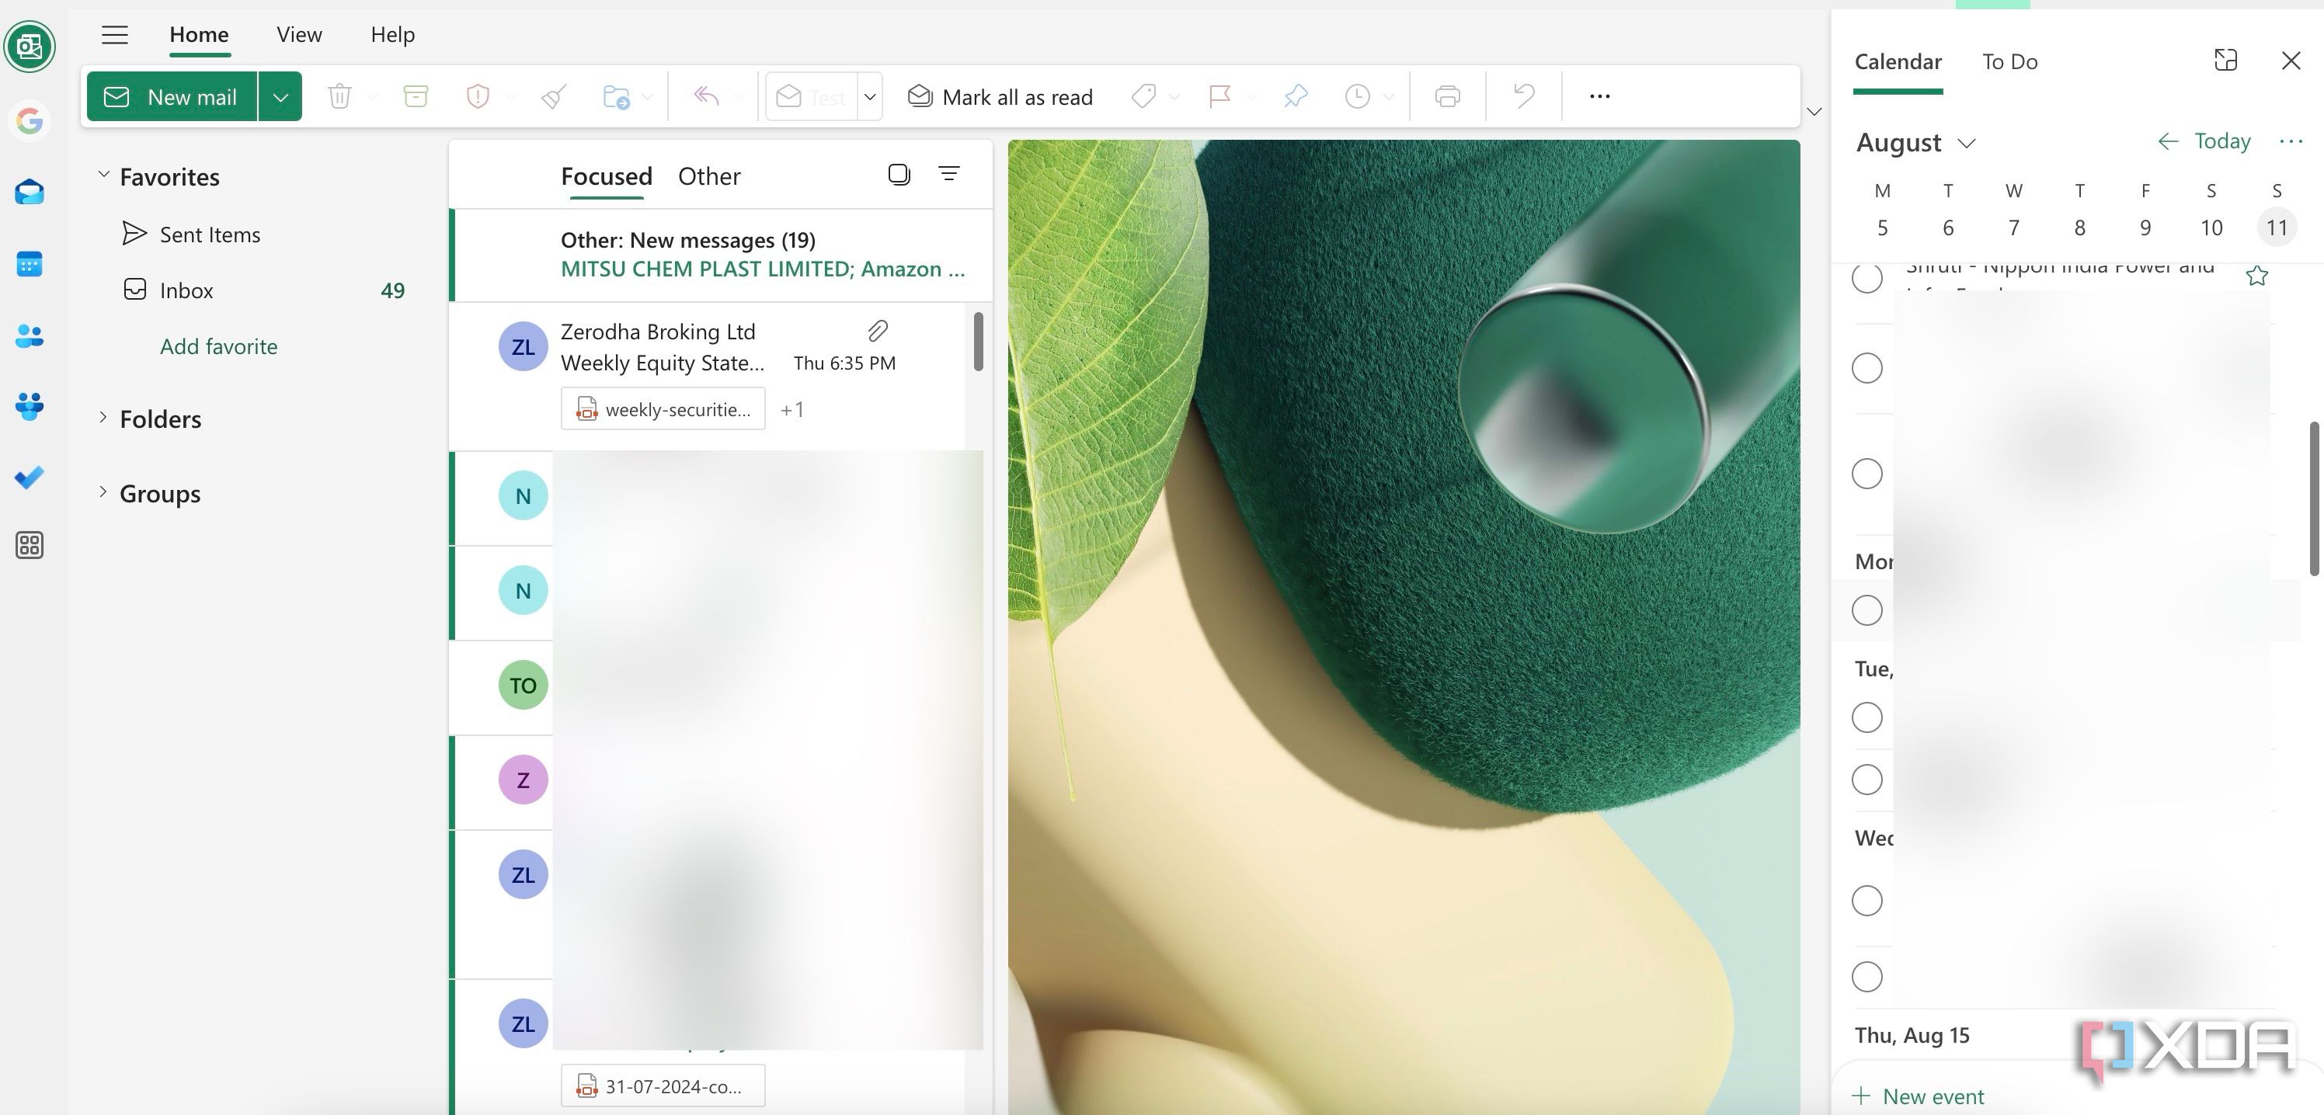
Task: Open the Calendar icon in left rail
Action: 30,264
